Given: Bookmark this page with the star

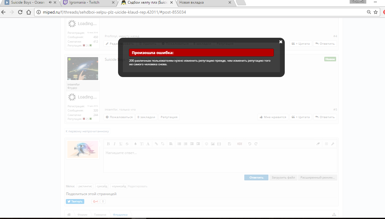Looking at the screenshot, I should (x=376, y=12).
